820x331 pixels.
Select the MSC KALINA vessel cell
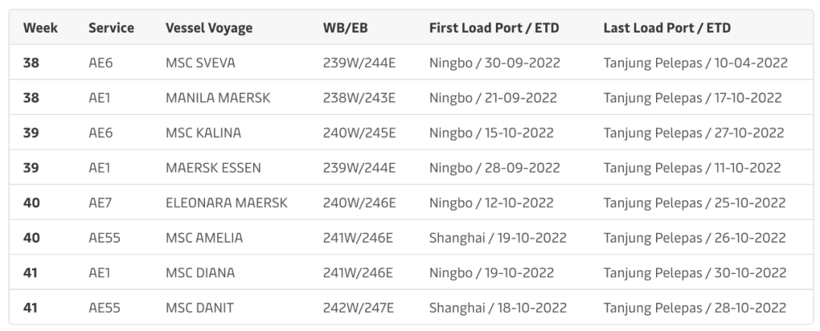(x=203, y=133)
